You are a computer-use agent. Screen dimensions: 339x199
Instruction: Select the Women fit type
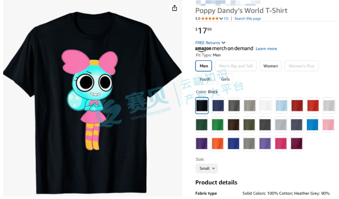[270, 66]
